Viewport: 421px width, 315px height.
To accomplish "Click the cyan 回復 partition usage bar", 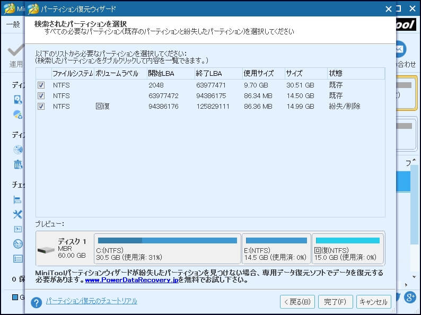I will 348,240.
